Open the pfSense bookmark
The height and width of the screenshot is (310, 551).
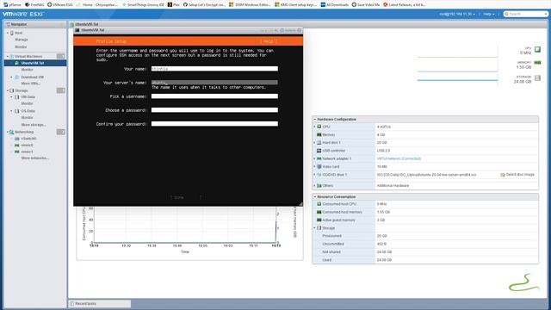tap(12, 4)
